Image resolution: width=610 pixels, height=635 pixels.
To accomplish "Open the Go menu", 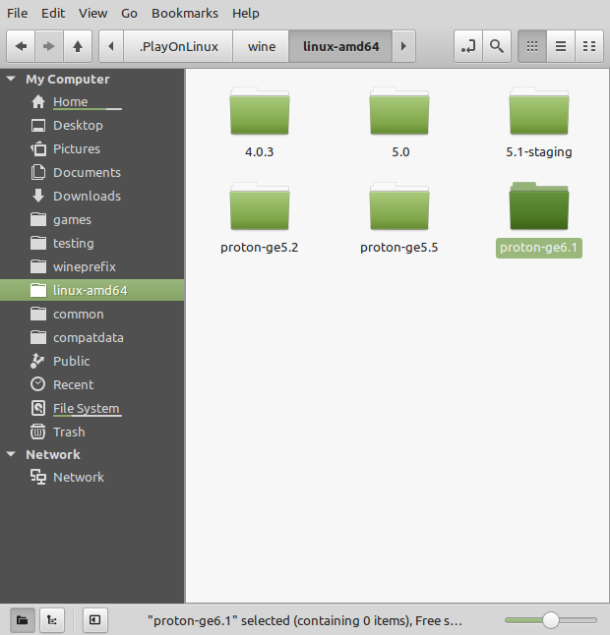I will (129, 14).
